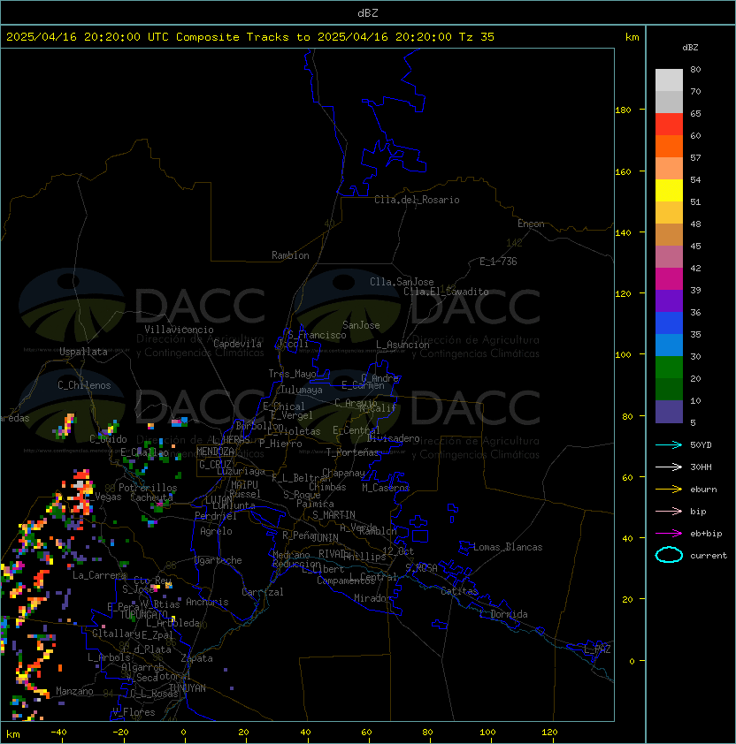Click the 'Uspallata' place label
736x744 pixels.
(x=83, y=352)
